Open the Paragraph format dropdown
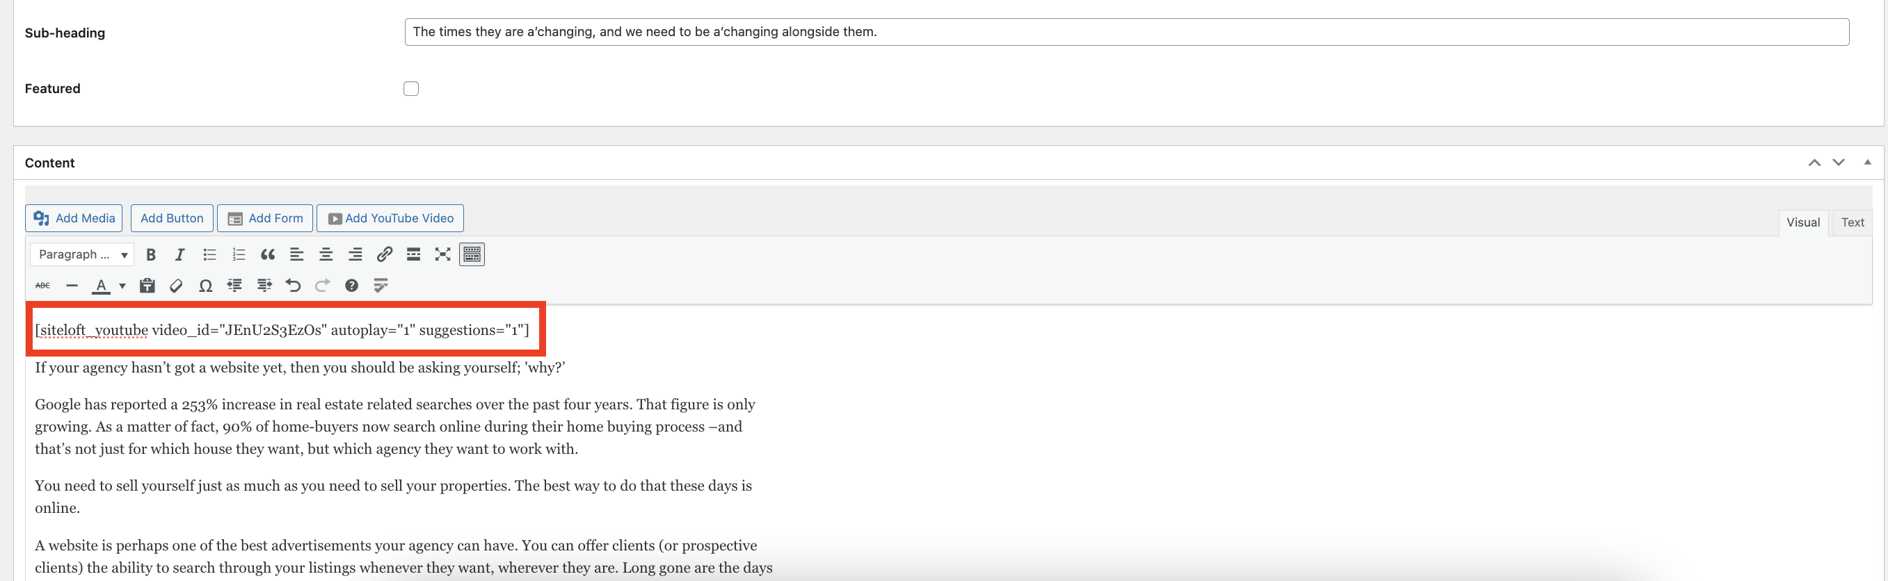This screenshot has height=581, width=1888. pyautogui.click(x=82, y=254)
